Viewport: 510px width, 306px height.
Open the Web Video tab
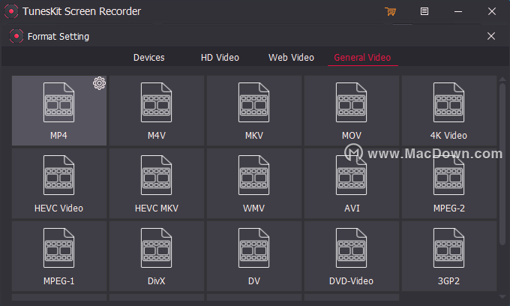(291, 58)
